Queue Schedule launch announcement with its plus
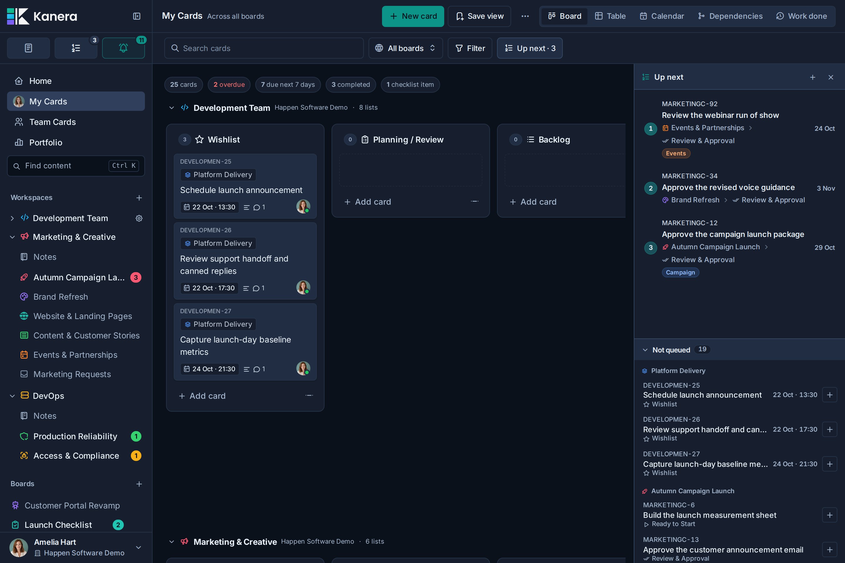 [829, 395]
